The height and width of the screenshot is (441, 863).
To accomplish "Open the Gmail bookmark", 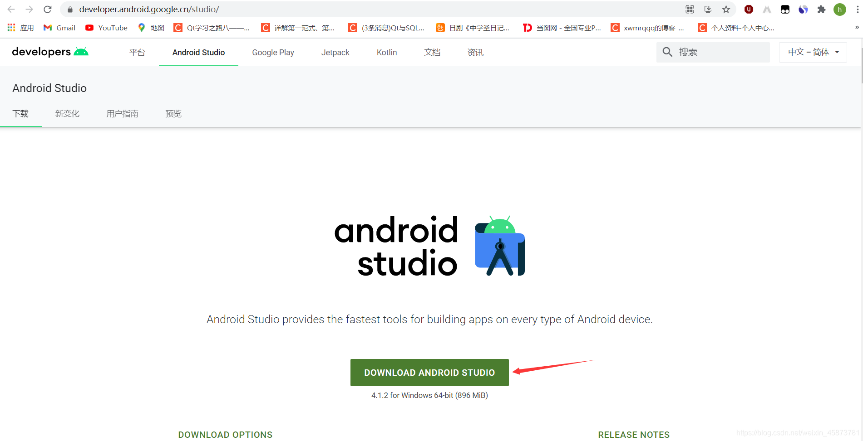I will 59,28.
